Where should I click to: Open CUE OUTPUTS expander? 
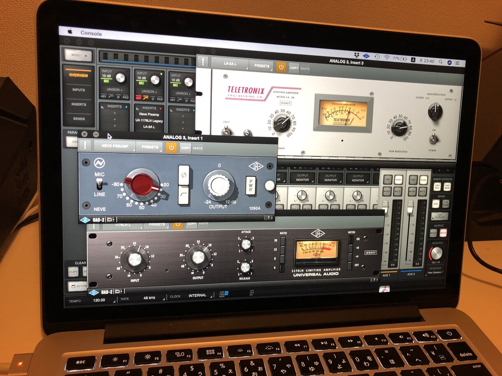tap(439, 216)
